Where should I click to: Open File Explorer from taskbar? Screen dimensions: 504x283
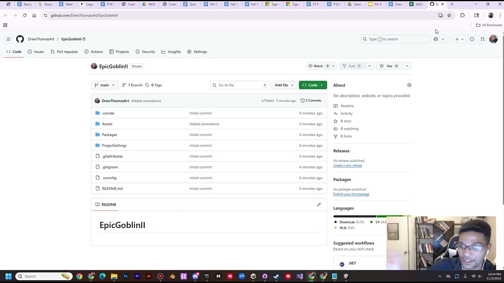pyautogui.click(x=114, y=276)
